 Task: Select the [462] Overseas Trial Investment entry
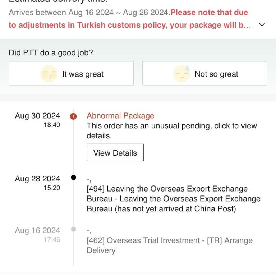[x=169, y=245]
